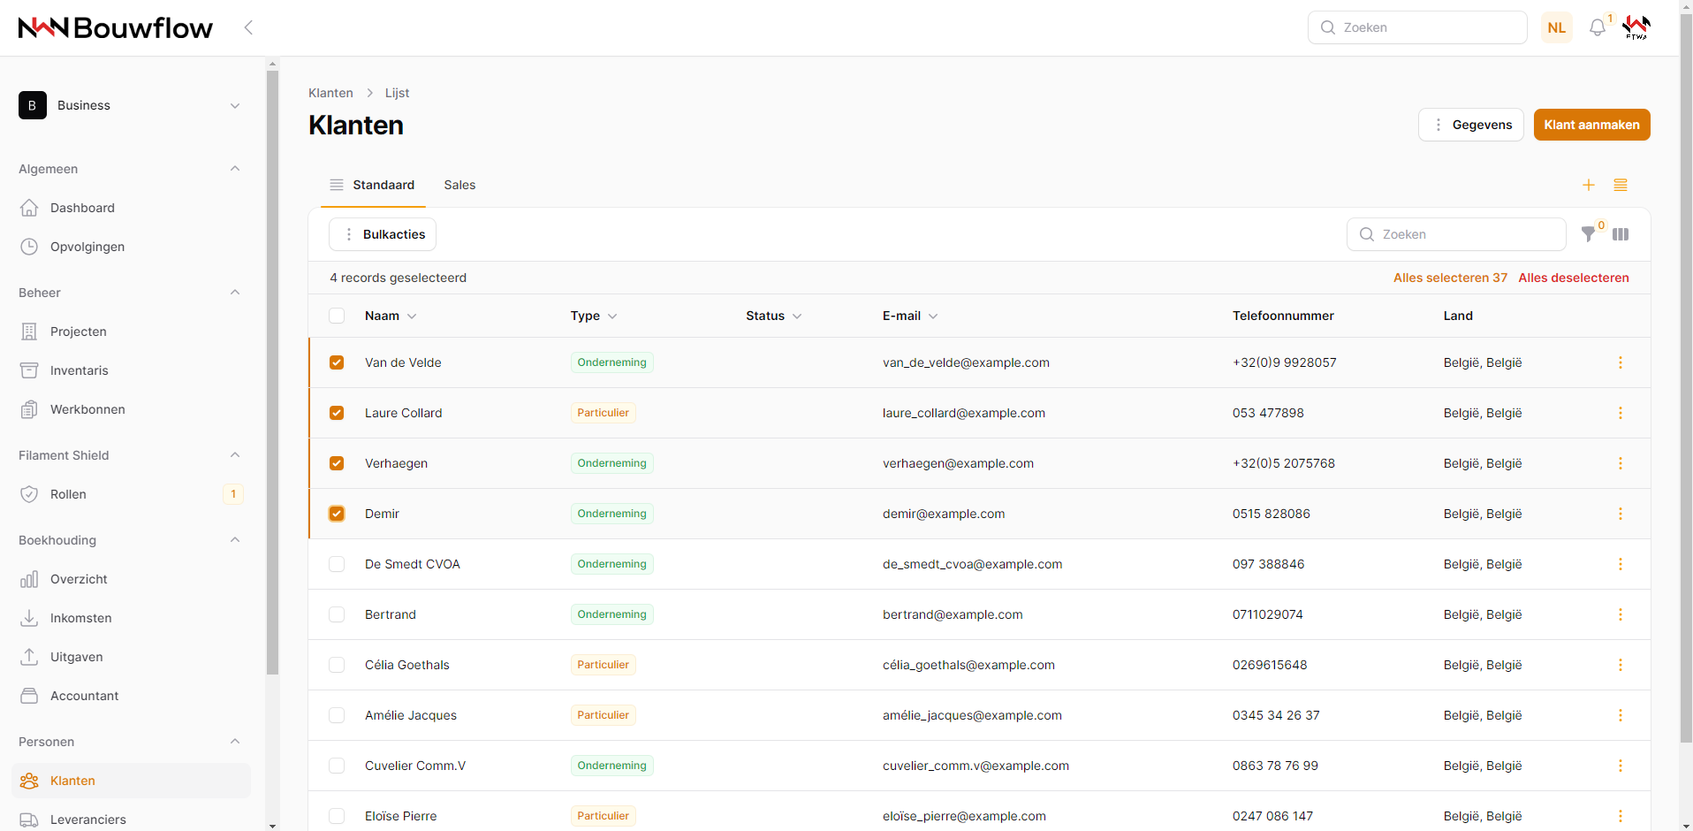Uncheck the Van de Velde checkbox
Screen dimensions: 1693x831
click(337, 362)
